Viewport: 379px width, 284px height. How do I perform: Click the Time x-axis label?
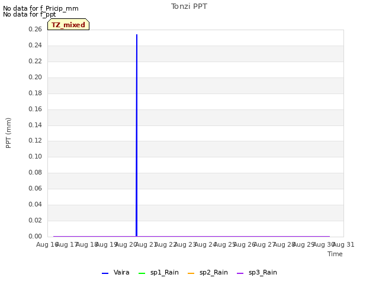(x=335, y=254)
